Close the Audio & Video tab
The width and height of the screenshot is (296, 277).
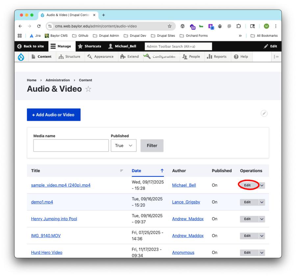pos(94,15)
